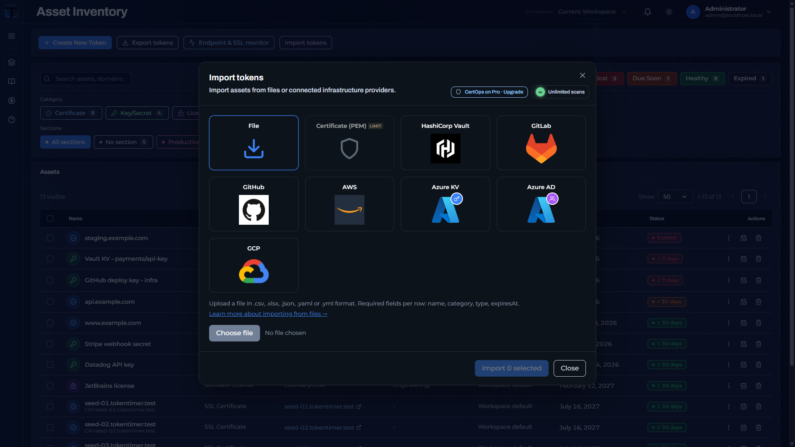Open Endpoint & SSL monitor

(229, 43)
